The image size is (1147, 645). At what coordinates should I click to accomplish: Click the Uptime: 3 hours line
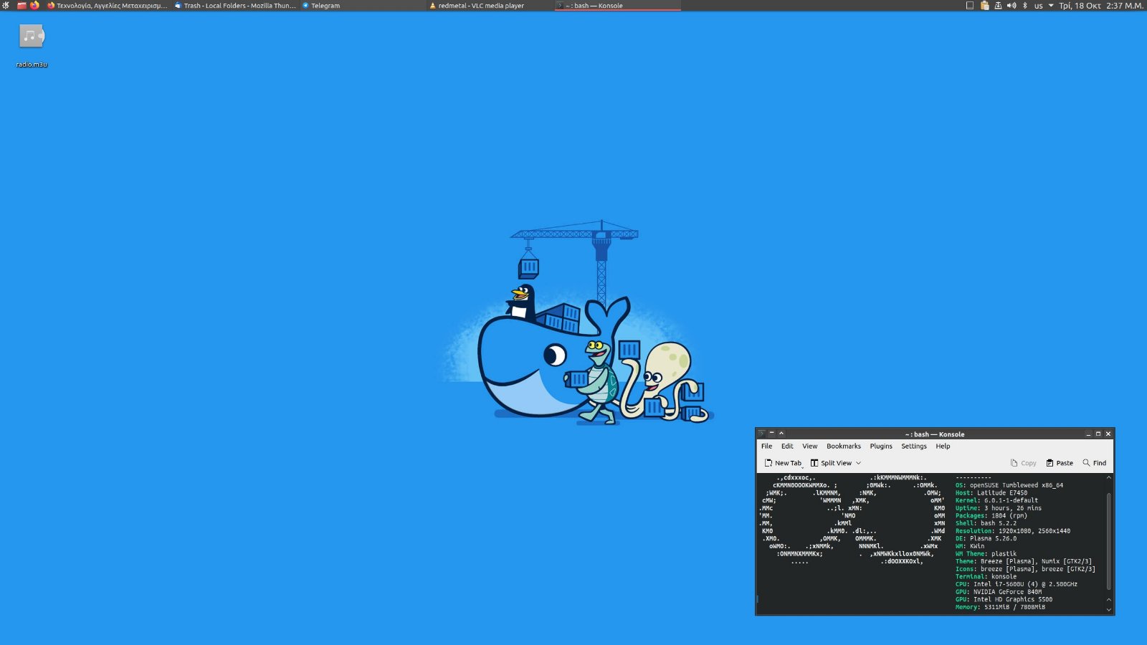pos(999,508)
